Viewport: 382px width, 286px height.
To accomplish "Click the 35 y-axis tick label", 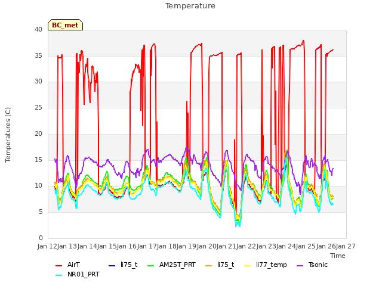I will point(38,55).
